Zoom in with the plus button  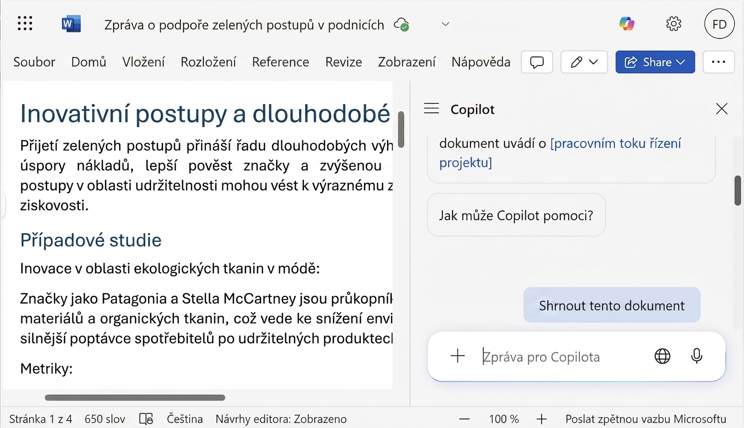(x=541, y=419)
